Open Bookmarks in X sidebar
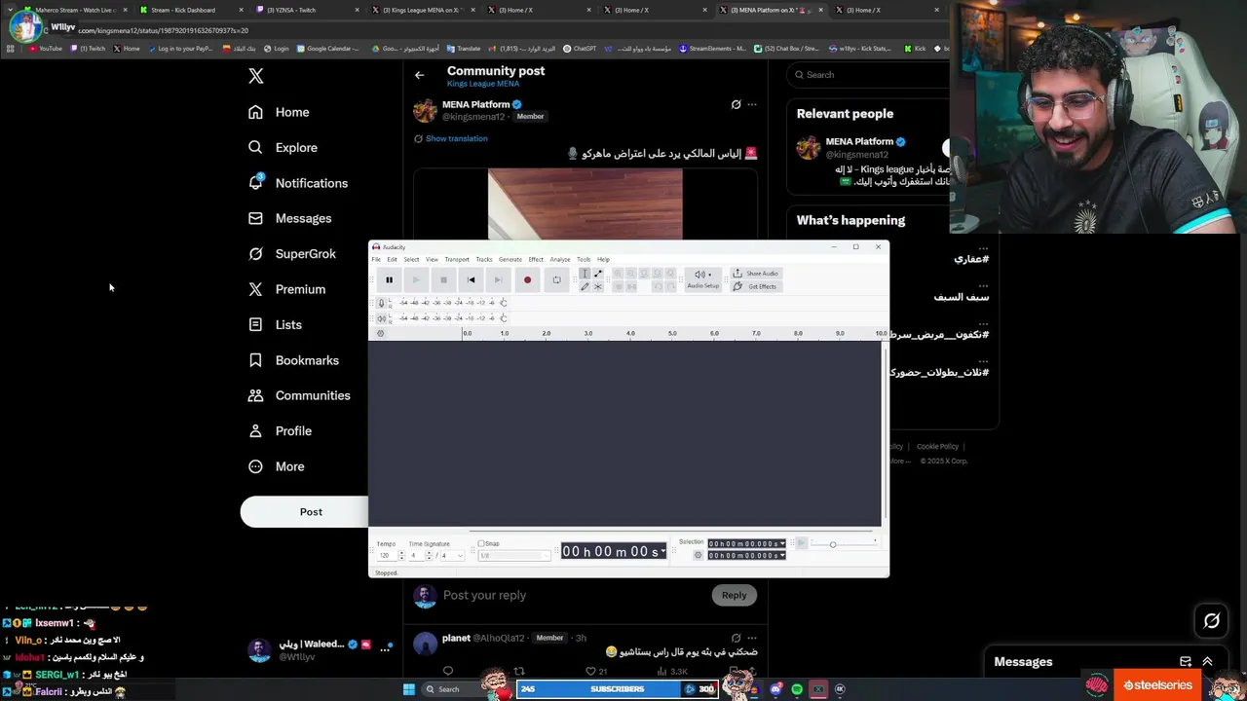Screen dimensions: 1247x701 tap(293, 360)
